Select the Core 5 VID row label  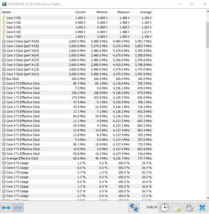pyautogui.click(x=14, y=27)
